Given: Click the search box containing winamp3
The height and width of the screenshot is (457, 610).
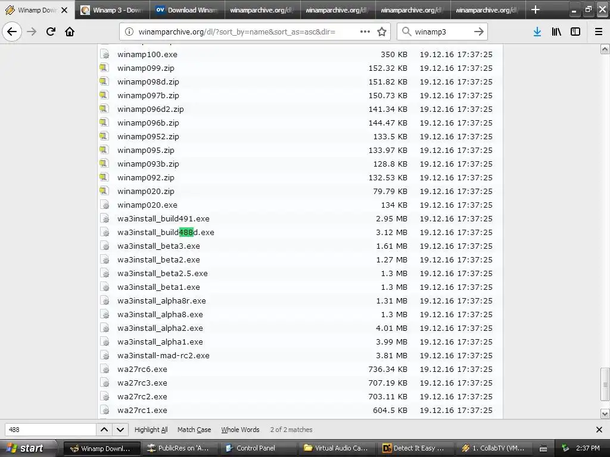Looking at the screenshot, I should tap(442, 32).
